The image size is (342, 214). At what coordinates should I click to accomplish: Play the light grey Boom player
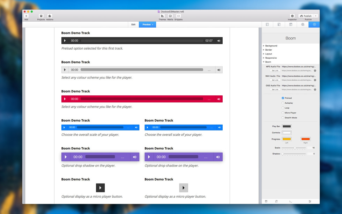click(65, 70)
